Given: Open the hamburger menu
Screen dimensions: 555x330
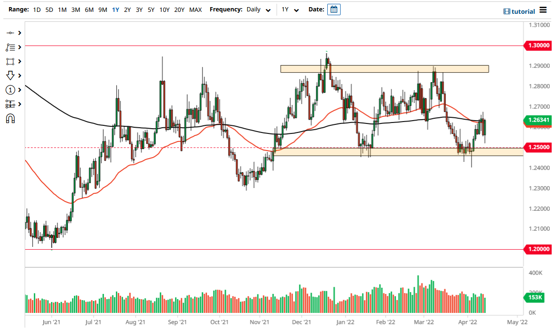Looking at the screenshot, I should pyautogui.click(x=544, y=9).
